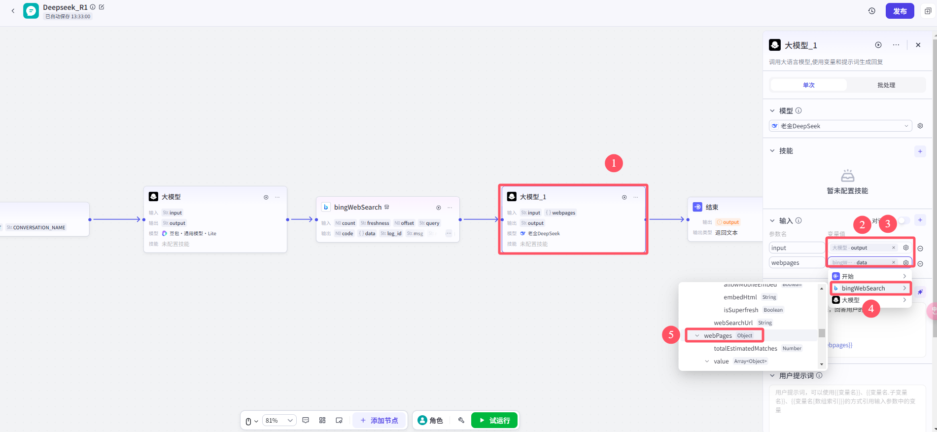Open the 老金DeepSeek model dropdown
Viewport: 937px width, 432px height.
(840, 126)
